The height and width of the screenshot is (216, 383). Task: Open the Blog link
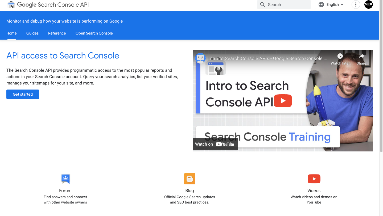(x=190, y=190)
